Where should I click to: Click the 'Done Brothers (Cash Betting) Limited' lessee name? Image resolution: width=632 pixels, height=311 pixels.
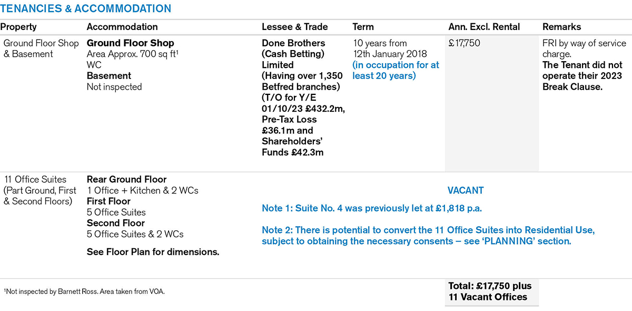click(x=293, y=54)
